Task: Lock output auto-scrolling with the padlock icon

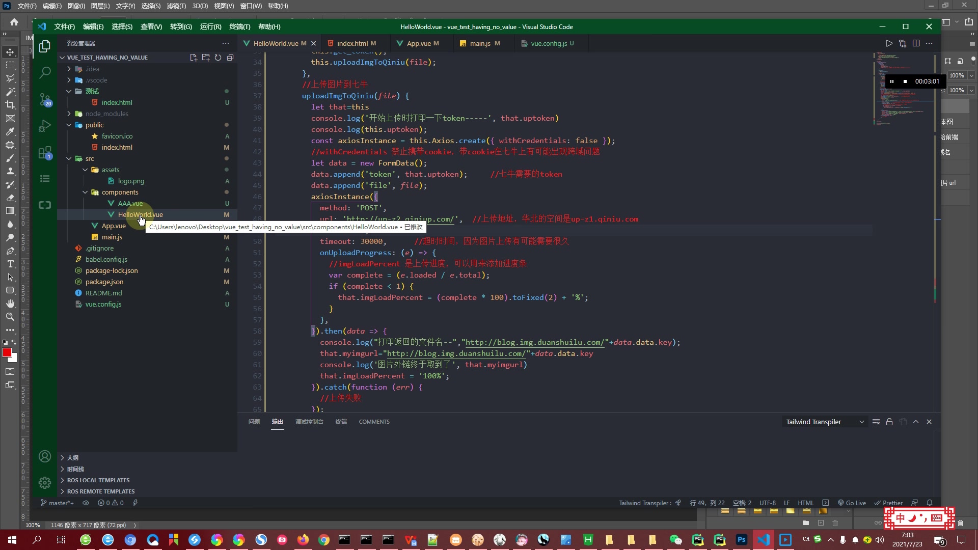Action: [x=889, y=422]
